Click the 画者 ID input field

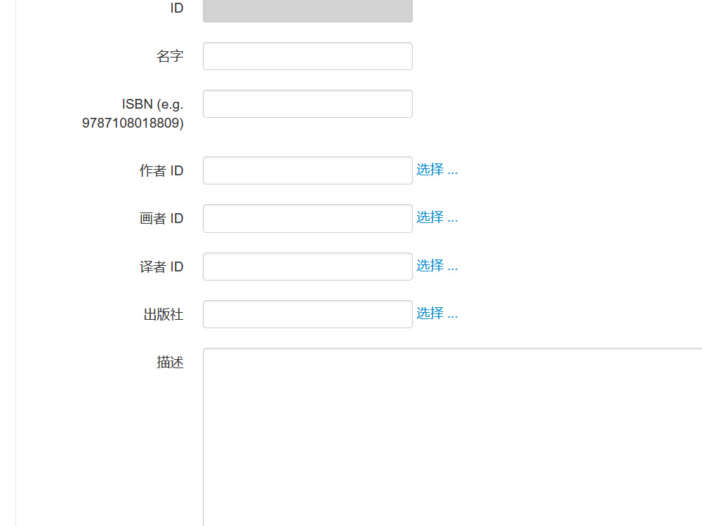(x=307, y=218)
